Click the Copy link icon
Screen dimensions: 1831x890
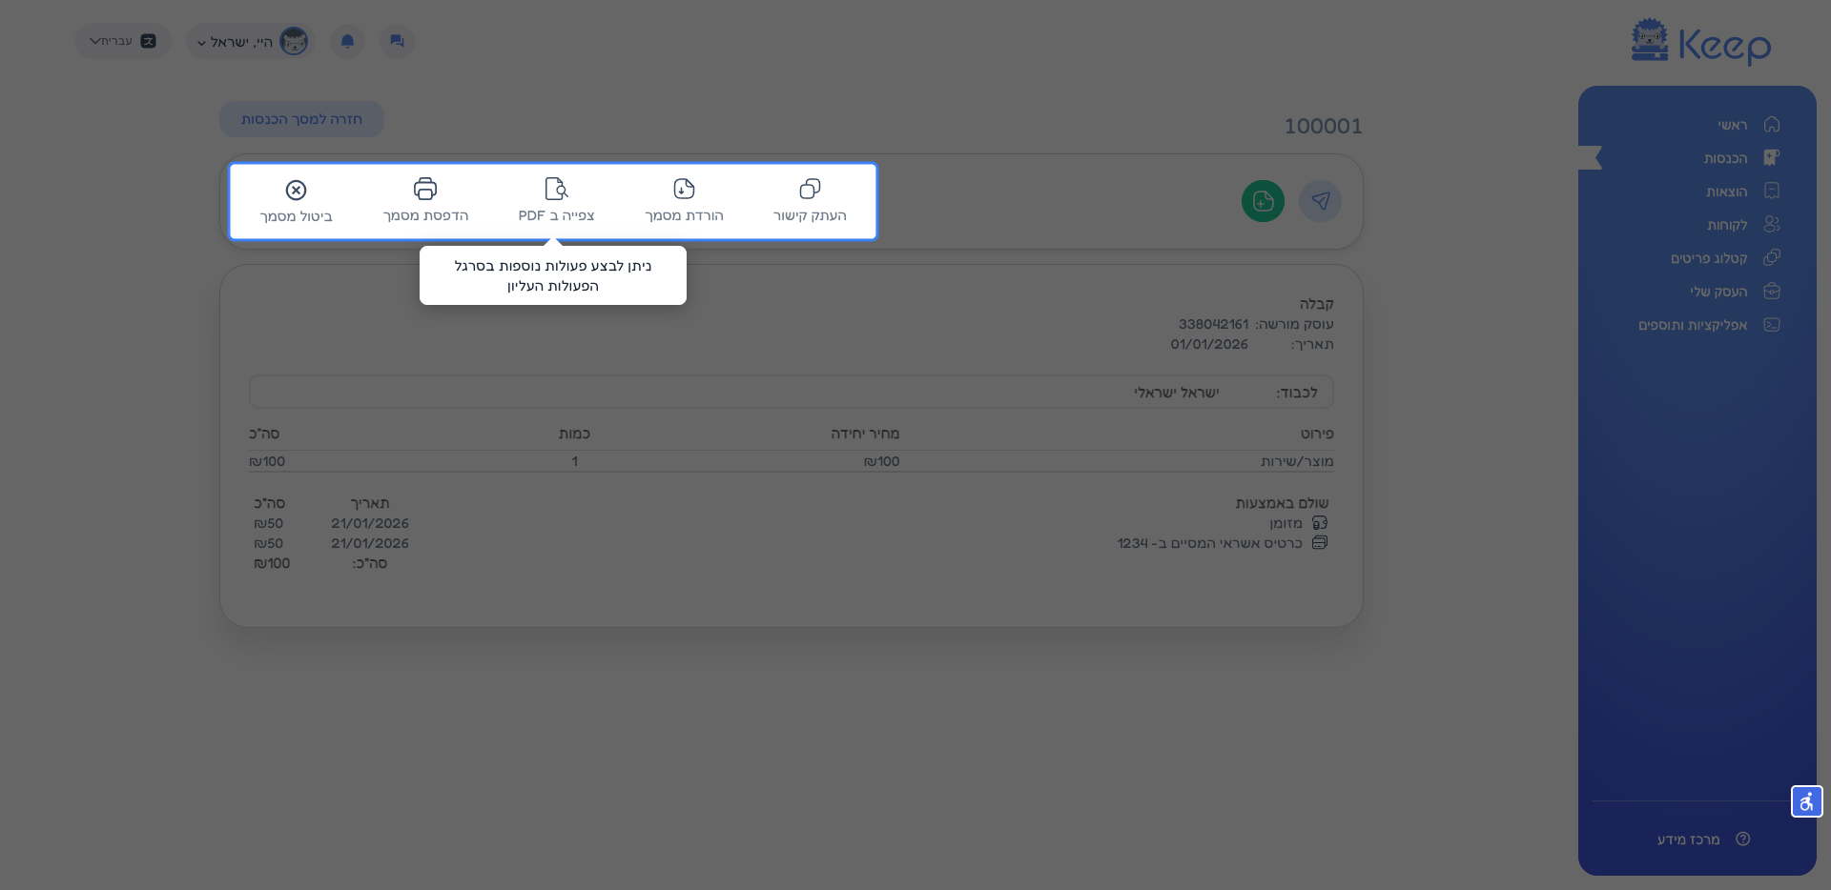click(810, 190)
